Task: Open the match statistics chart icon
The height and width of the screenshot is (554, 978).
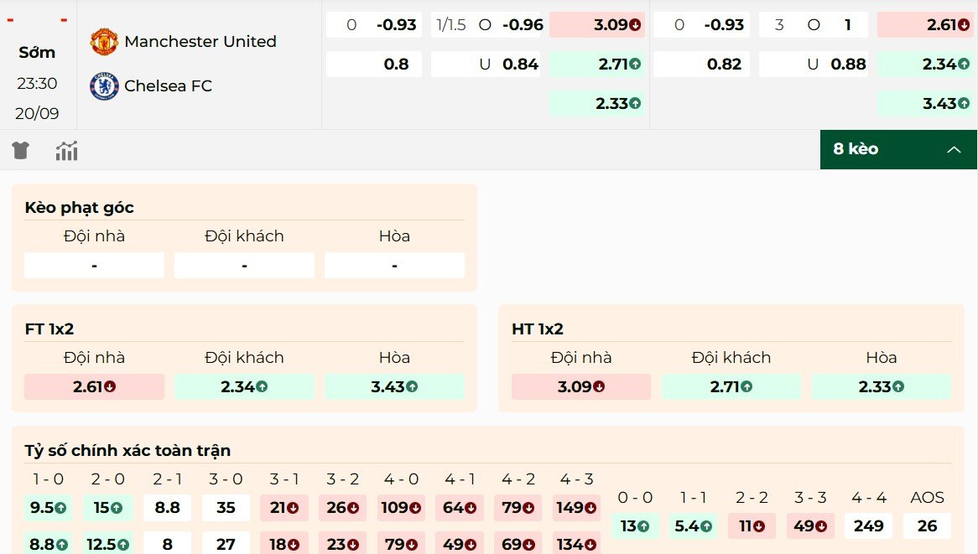Action: 66,149
